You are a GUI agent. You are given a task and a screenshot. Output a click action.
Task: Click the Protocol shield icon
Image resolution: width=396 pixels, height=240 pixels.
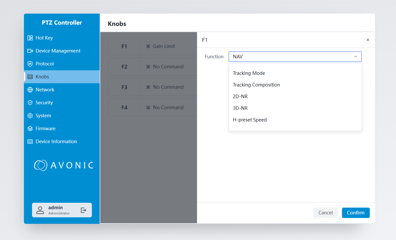pos(30,64)
